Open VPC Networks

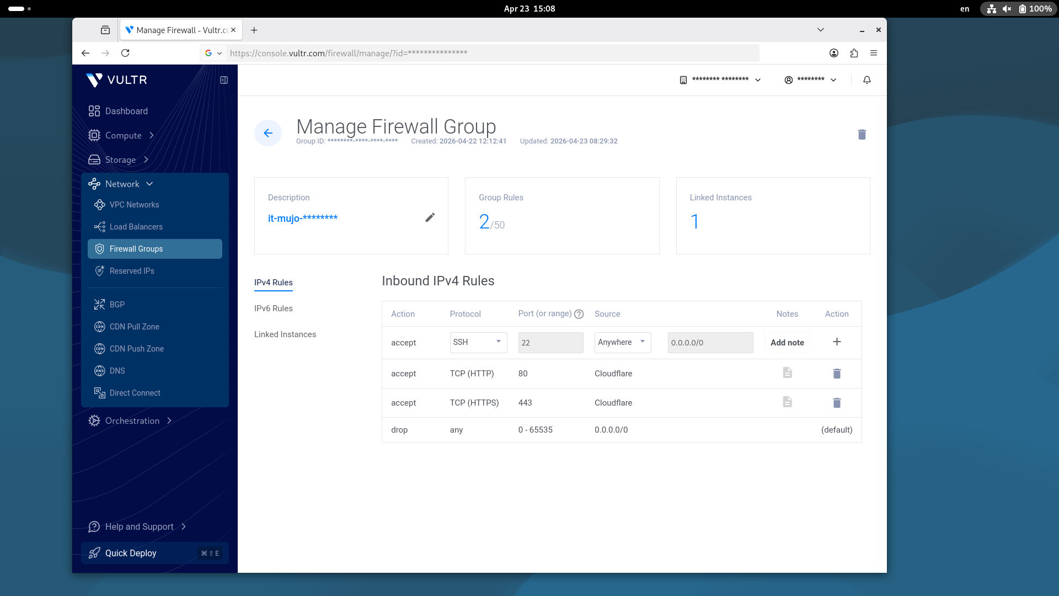(x=126, y=205)
